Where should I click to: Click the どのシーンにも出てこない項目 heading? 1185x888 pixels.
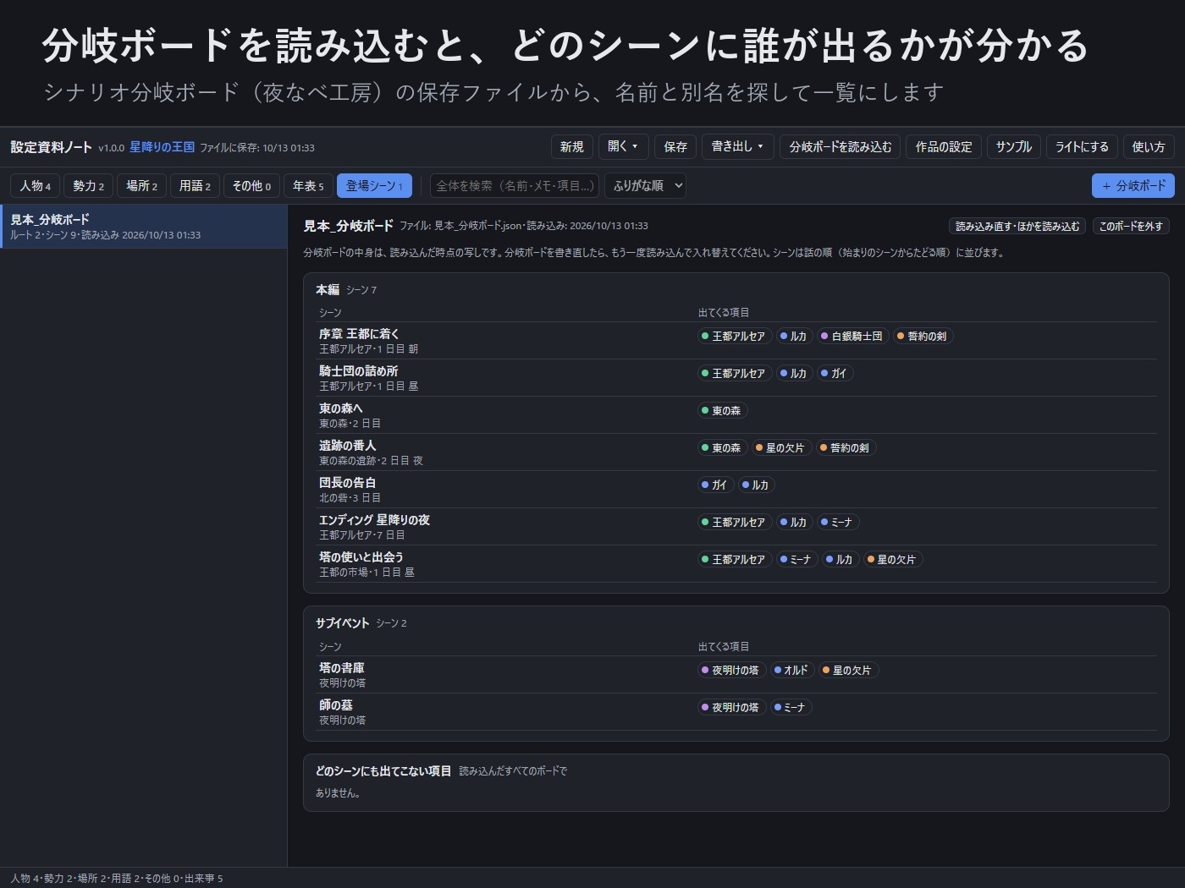tap(383, 771)
